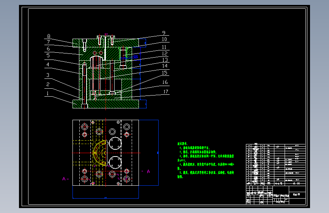The height and width of the screenshot is (213, 329).
Task: Click part callout number 5
Action: (48, 55)
